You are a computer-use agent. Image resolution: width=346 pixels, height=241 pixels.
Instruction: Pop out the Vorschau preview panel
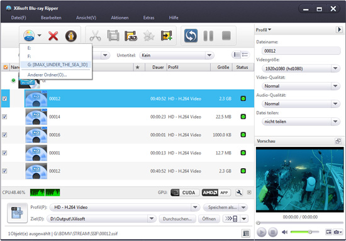pos(338,141)
